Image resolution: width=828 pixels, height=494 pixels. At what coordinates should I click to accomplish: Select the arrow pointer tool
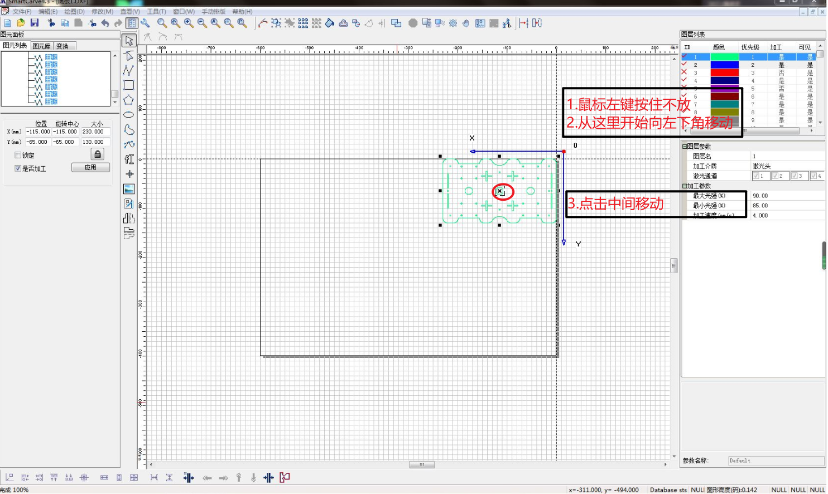click(129, 41)
